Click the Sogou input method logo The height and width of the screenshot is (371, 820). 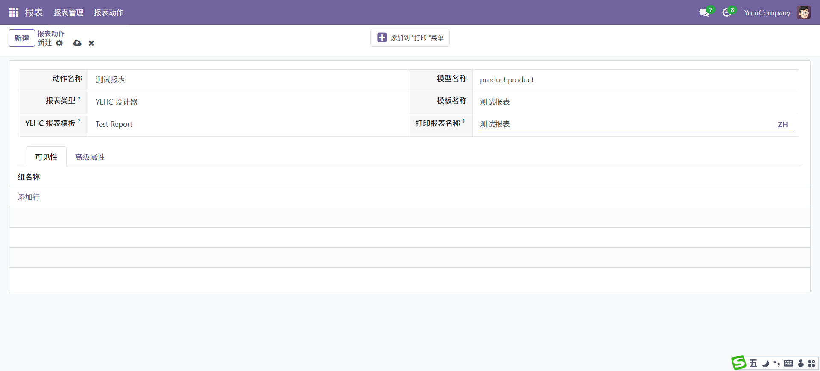pyautogui.click(x=738, y=363)
